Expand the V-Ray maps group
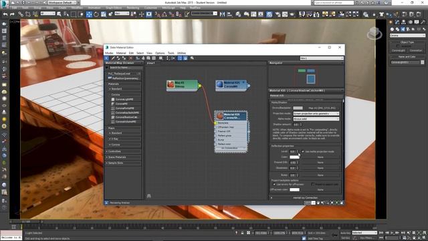Image resolution: width=428 pixels, height=241 pixels. point(124,139)
